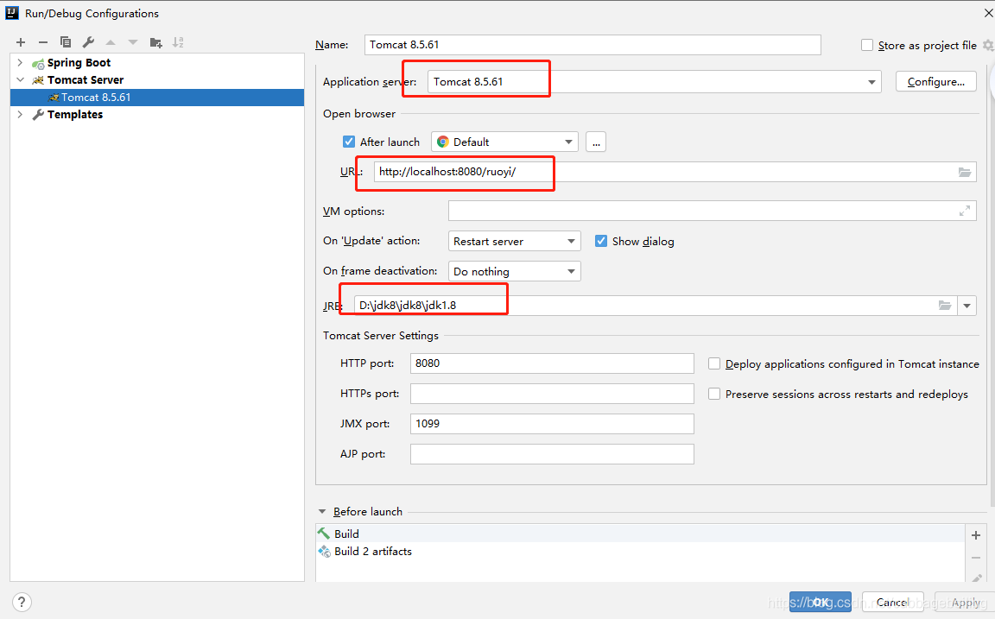
Task: Move configuration down arrow
Action: point(133,42)
